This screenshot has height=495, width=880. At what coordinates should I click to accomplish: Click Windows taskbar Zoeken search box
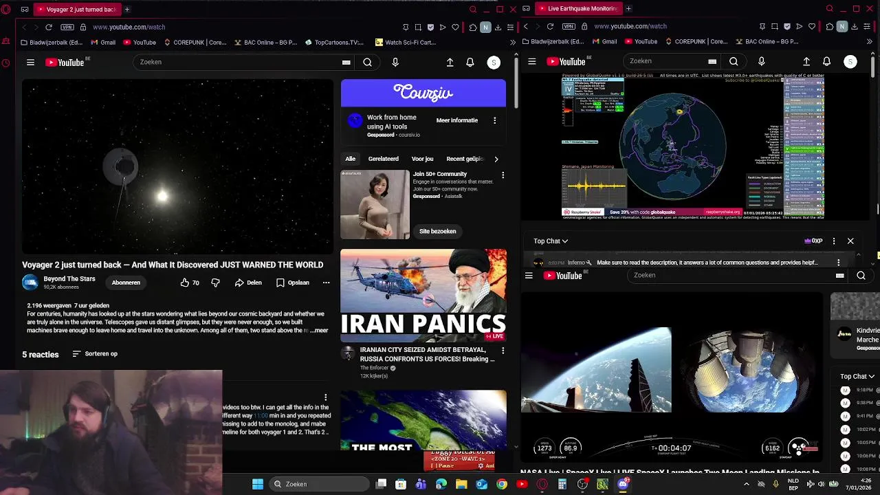click(319, 484)
